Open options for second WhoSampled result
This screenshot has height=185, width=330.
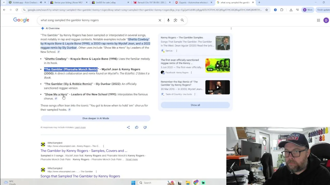click(96, 172)
